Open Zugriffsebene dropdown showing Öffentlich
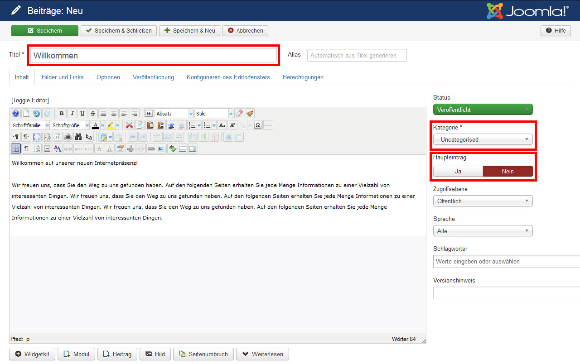Screen dimensions: 580x364 click(483, 201)
